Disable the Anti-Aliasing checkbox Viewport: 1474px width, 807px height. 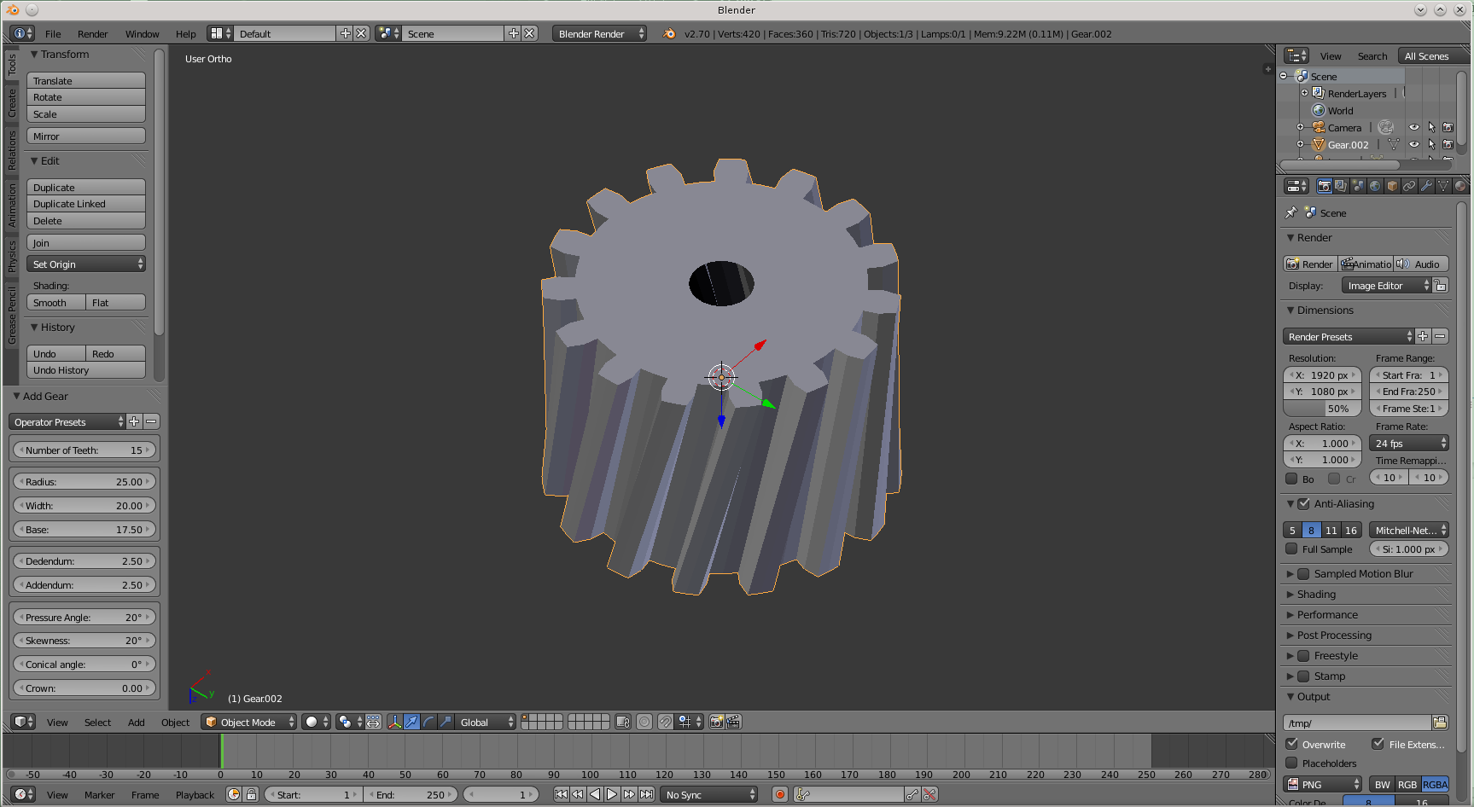(1303, 503)
